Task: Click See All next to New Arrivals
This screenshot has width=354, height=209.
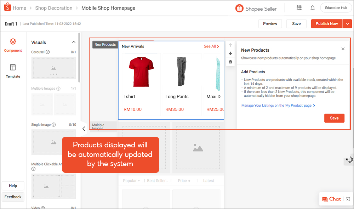Action: (211, 46)
